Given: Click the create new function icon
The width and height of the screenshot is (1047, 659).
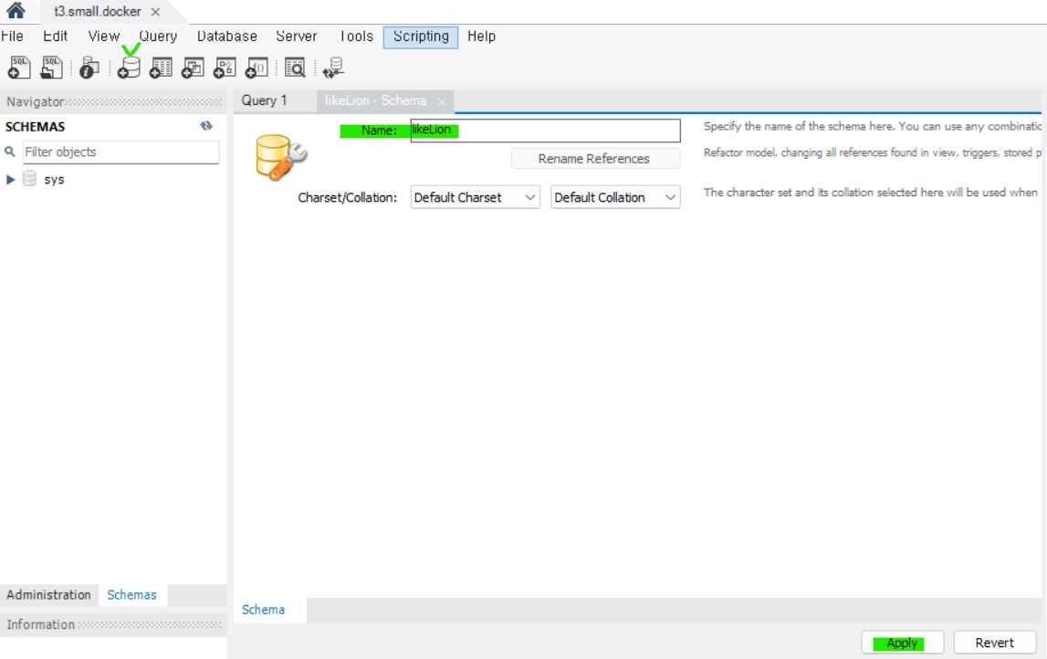Looking at the screenshot, I should (x=257, y=68).
